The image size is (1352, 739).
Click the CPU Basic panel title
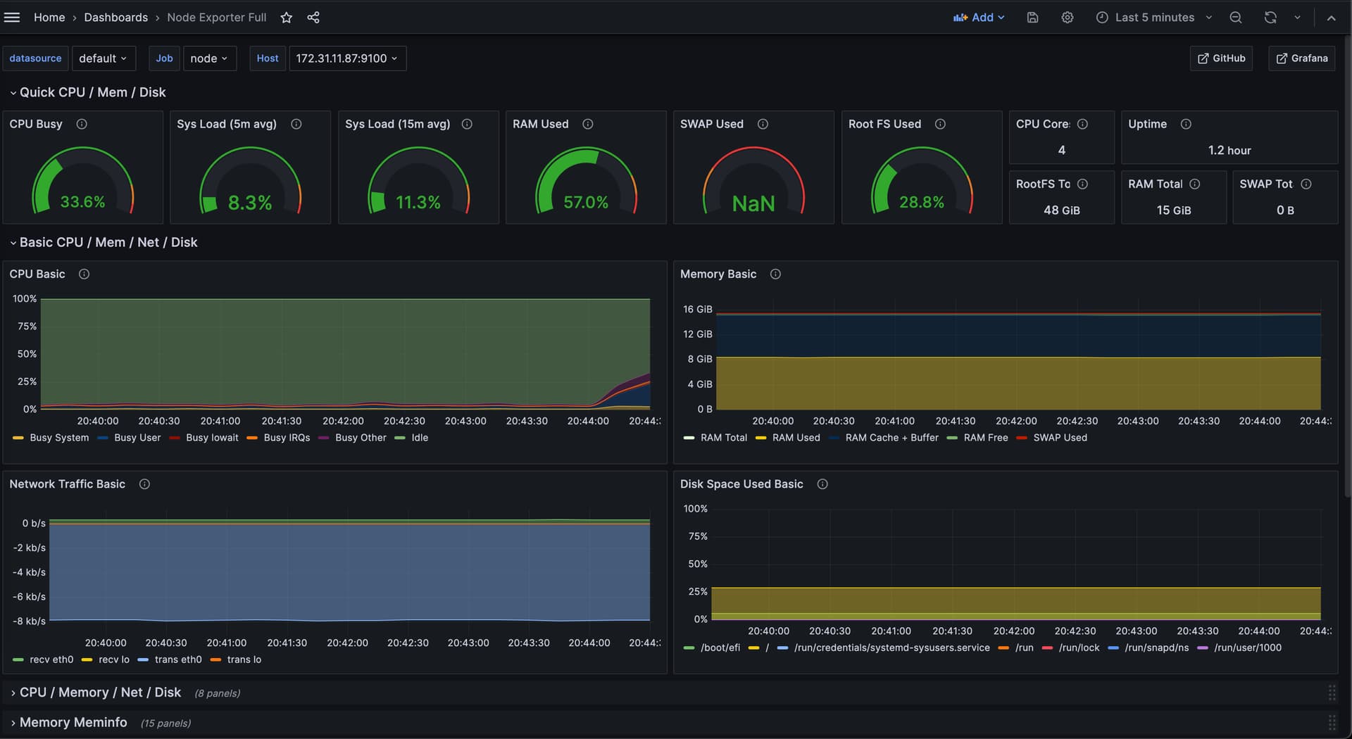[37, 274]
